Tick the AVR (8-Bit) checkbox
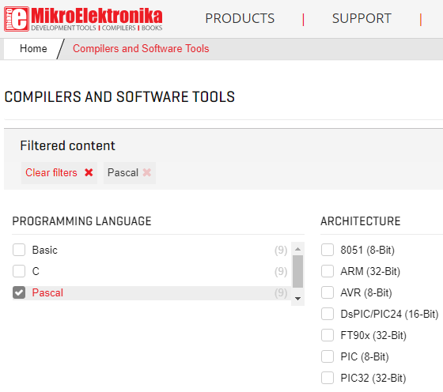 click(328, 292)
